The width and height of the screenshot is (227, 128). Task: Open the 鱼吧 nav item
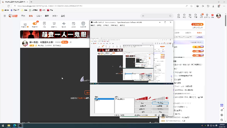(63, 16)
